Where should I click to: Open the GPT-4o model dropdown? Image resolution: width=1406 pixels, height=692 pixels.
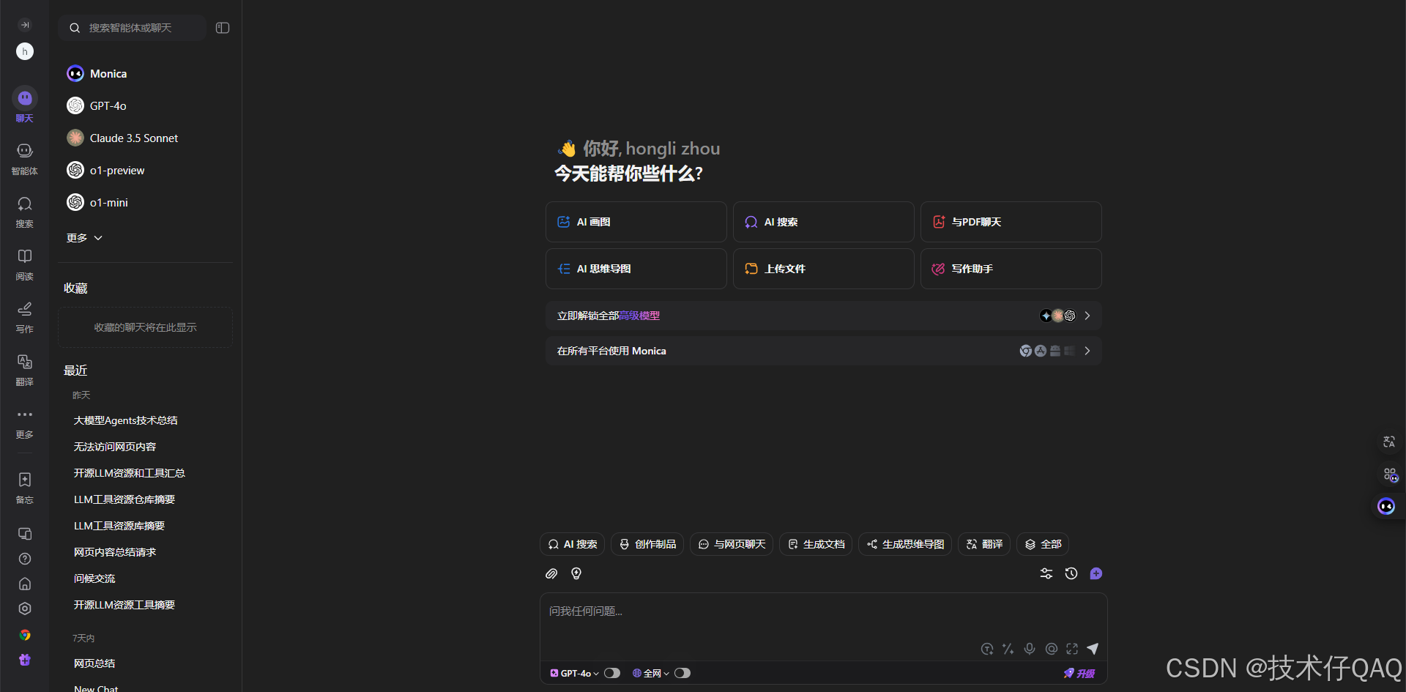click(575, 673)
